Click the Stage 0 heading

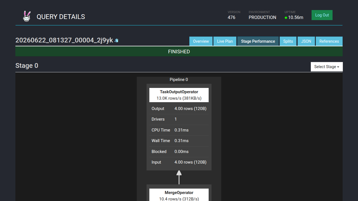point(27,66)
